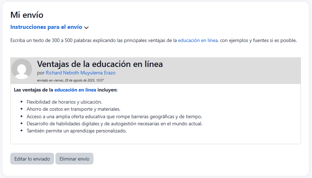Open 'educación en línea' link in instructions
The width and height of the screenshot is (312, 178).
tap(198, 41)
